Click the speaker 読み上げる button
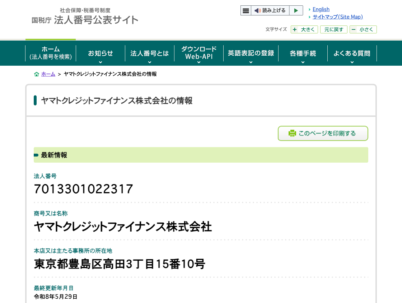The height and width of the screenshot is (303, 402). 270,10
